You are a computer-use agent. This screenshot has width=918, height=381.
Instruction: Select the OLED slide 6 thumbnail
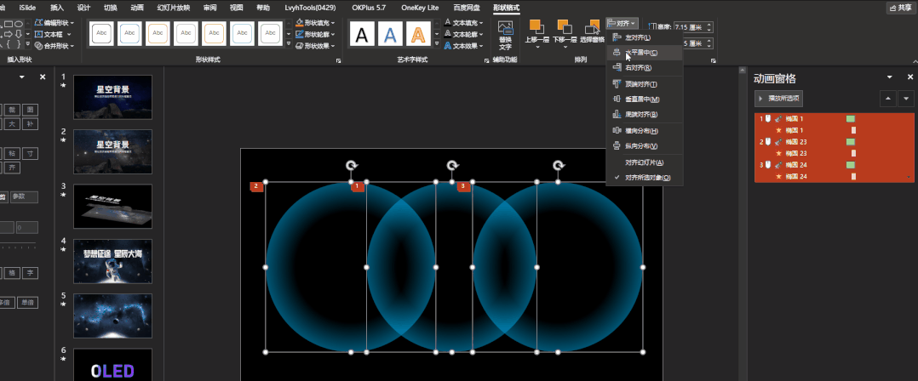click(113, 365)
